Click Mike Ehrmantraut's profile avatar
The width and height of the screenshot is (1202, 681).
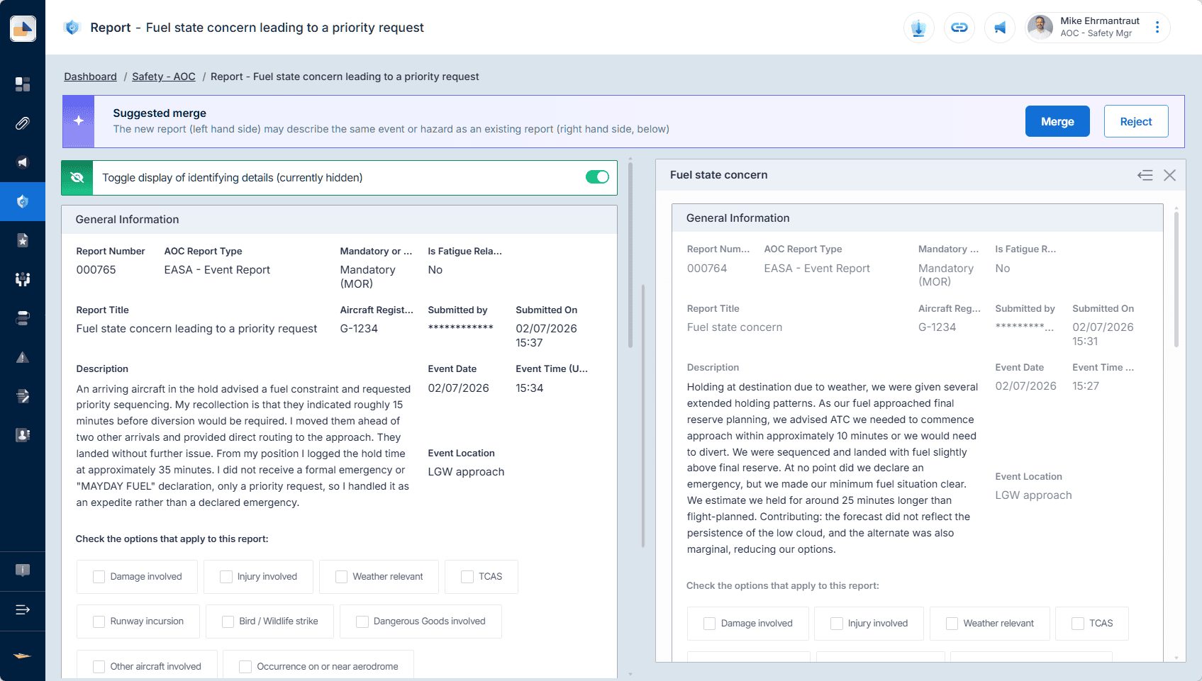pos(1040,28)
